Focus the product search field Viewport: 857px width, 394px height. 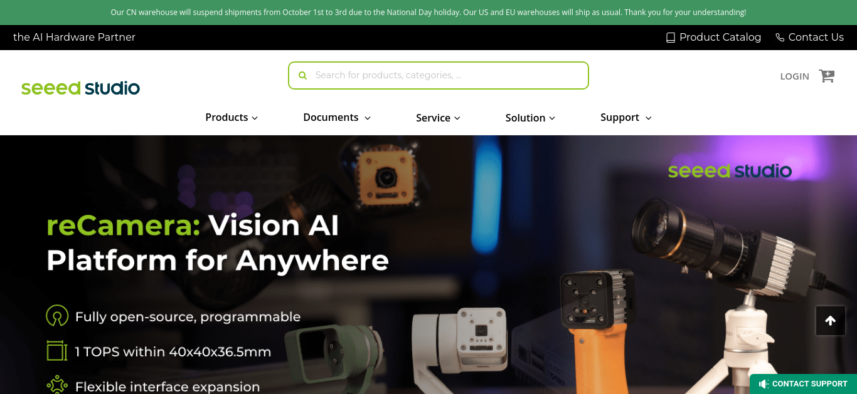[439, 75]
